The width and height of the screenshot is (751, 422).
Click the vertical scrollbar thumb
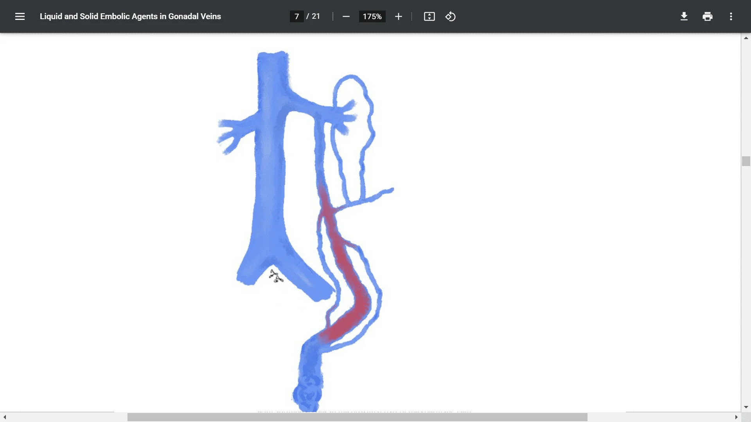[746, 161]
